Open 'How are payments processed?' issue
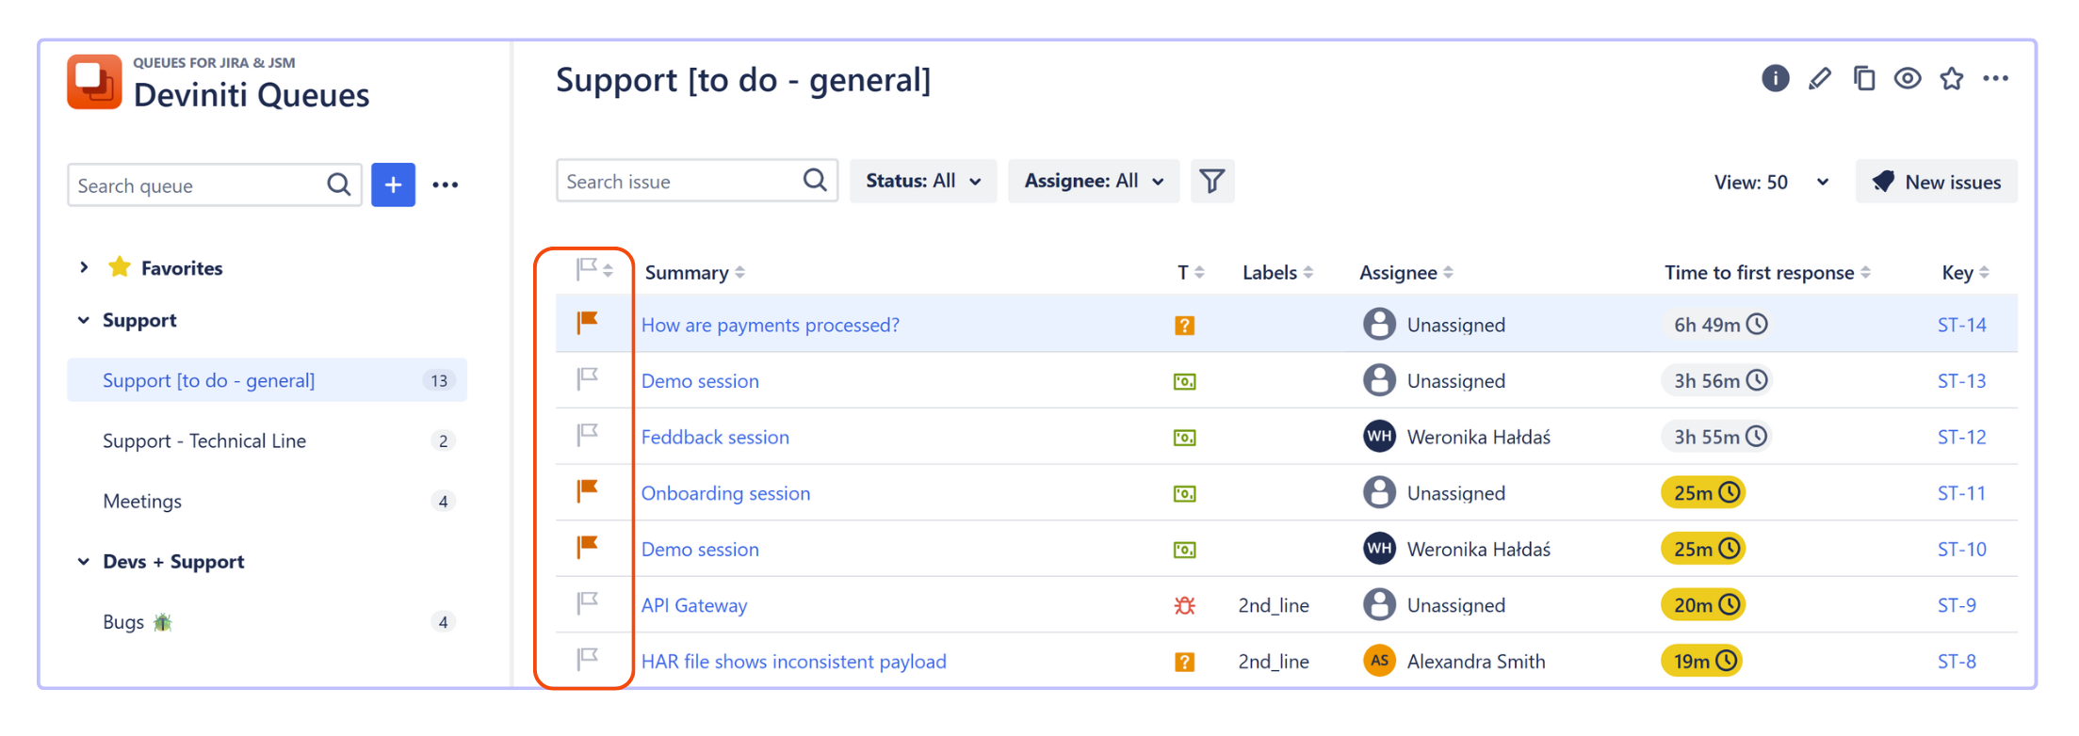The width and height of the screenshot is (2079, 736). (770, 325)
